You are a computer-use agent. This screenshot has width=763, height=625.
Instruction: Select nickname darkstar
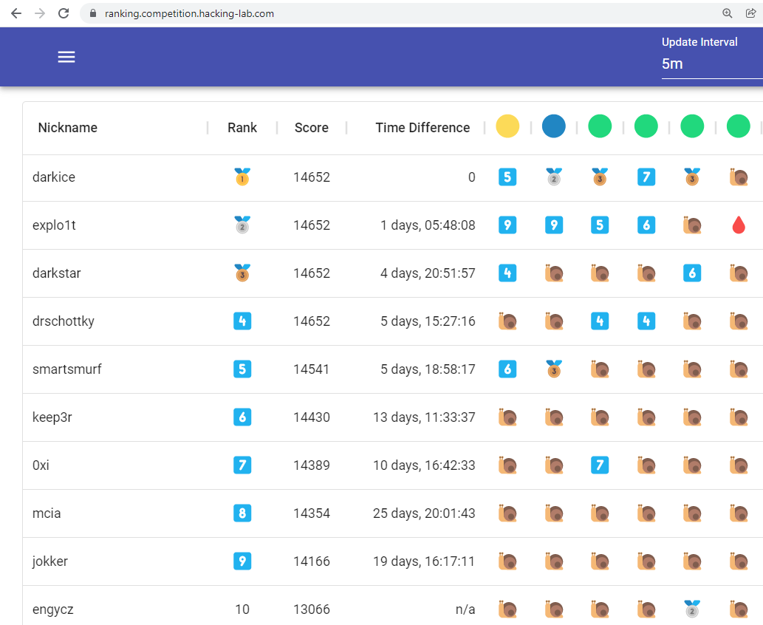click(x=57, y=273)
